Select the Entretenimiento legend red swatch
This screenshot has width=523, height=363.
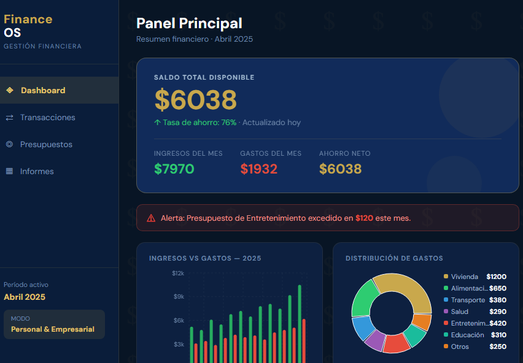[446, 323]
